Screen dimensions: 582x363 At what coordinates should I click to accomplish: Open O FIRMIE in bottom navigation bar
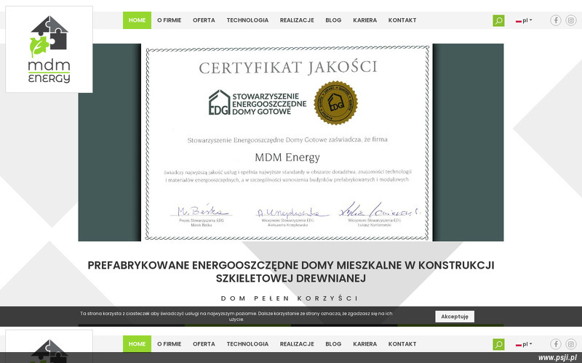[x=170, y=343]
